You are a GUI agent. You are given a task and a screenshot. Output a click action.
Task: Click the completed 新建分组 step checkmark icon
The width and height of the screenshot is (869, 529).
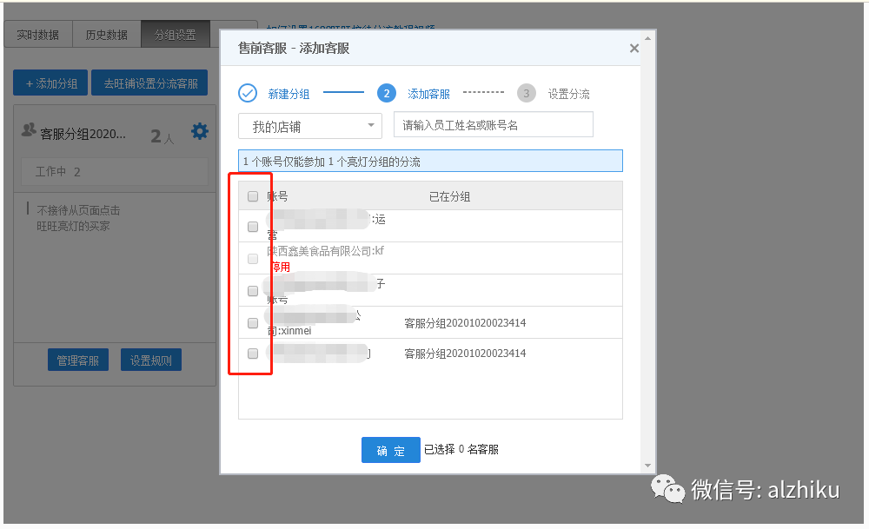[x=248, y=93]
